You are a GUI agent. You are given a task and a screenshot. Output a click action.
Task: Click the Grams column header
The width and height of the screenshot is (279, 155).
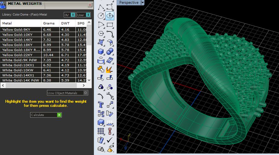tap(50, 23)
